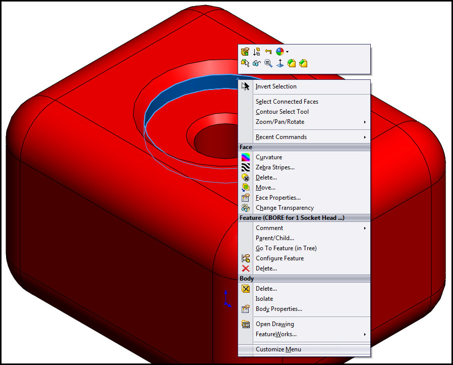
Task: Open the Recent Commands submenu
Action: coord(304,137)
